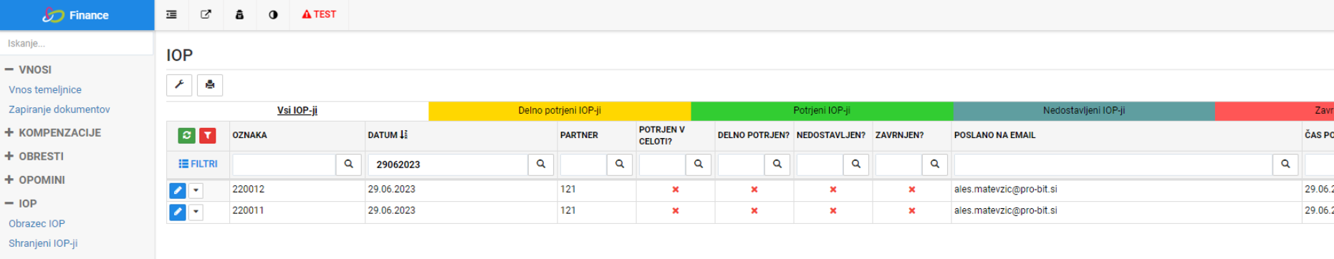Open Shranjeni IOP-ji link

coord(43,243)
